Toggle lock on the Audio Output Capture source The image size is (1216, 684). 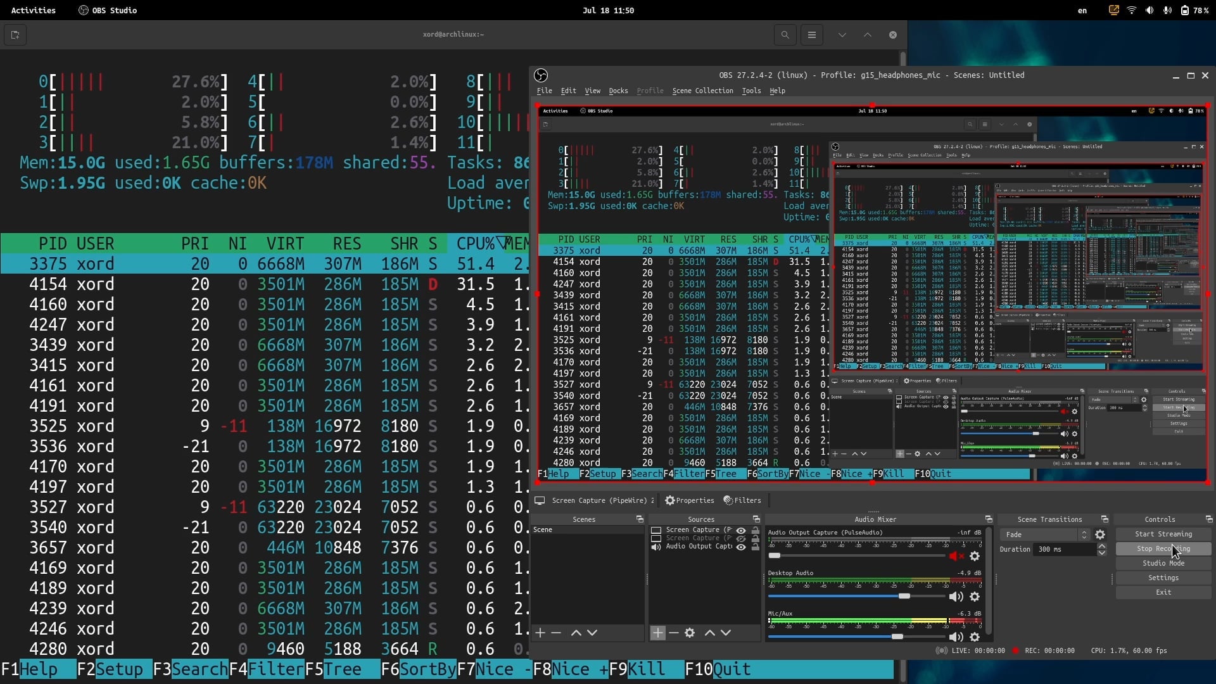pos(755,547)
